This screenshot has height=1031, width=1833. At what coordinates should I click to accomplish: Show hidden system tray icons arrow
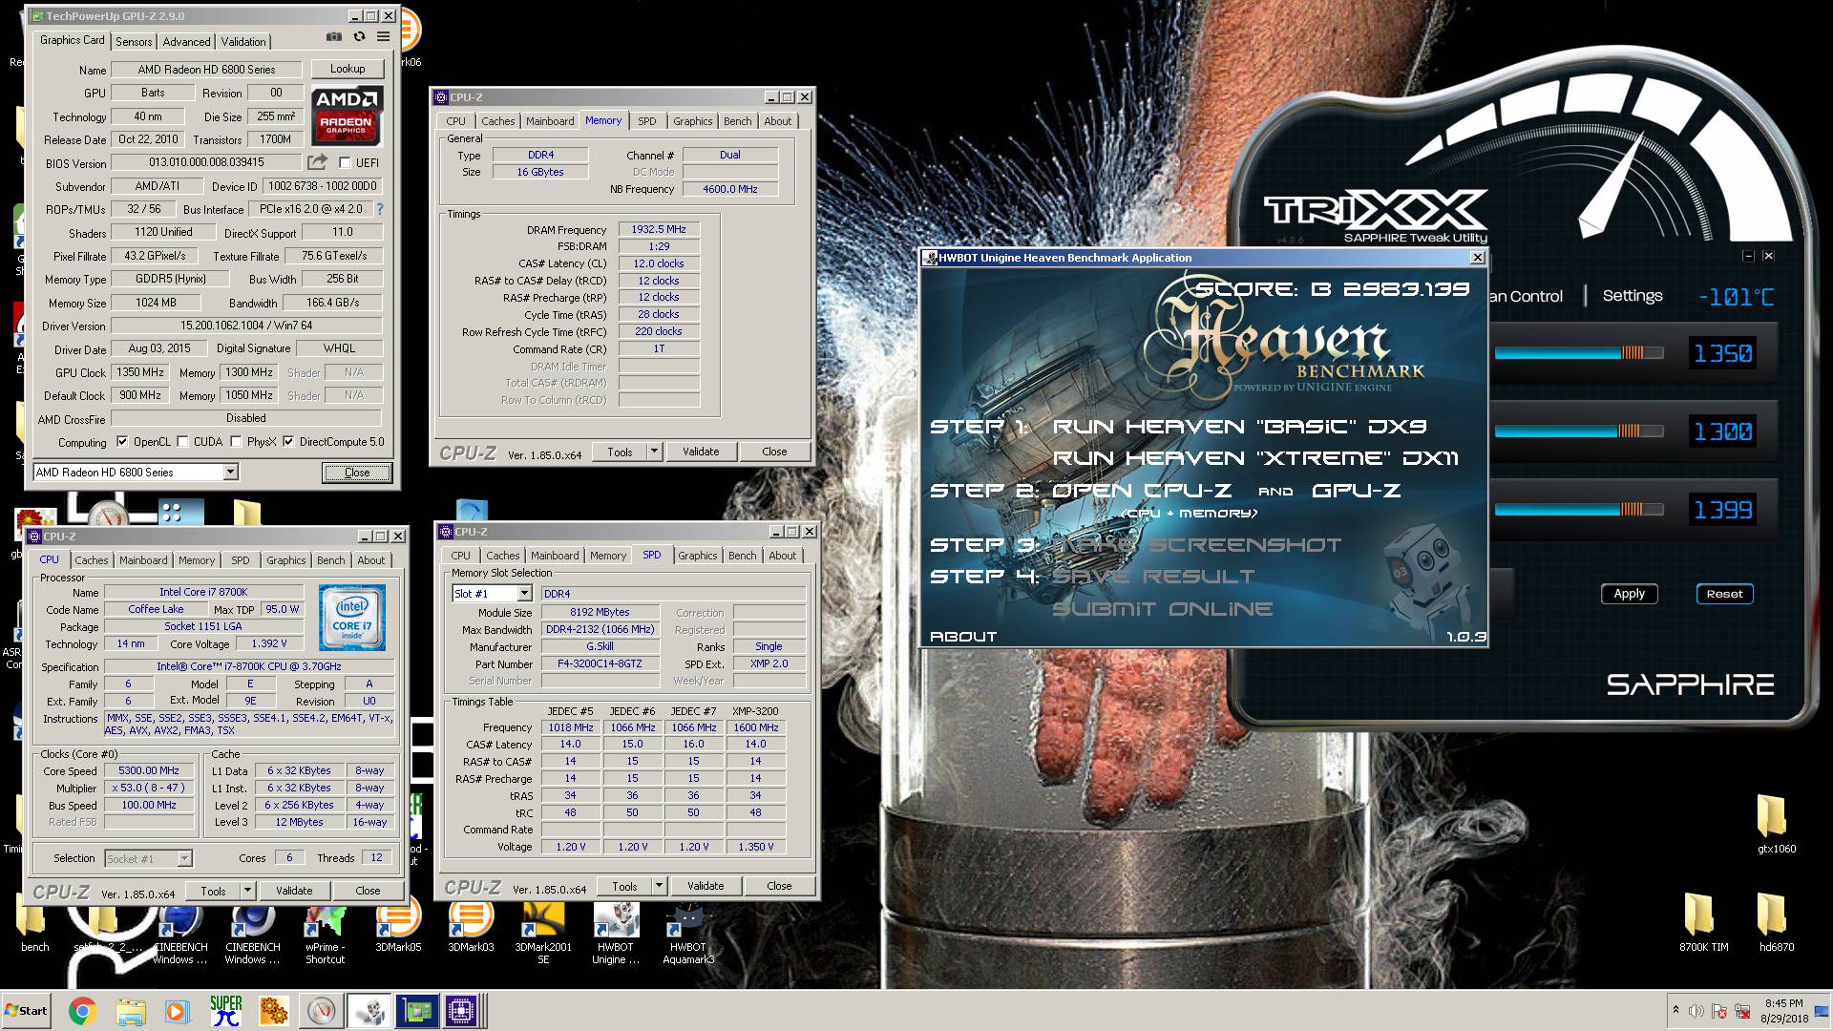coord(1675,1010)
